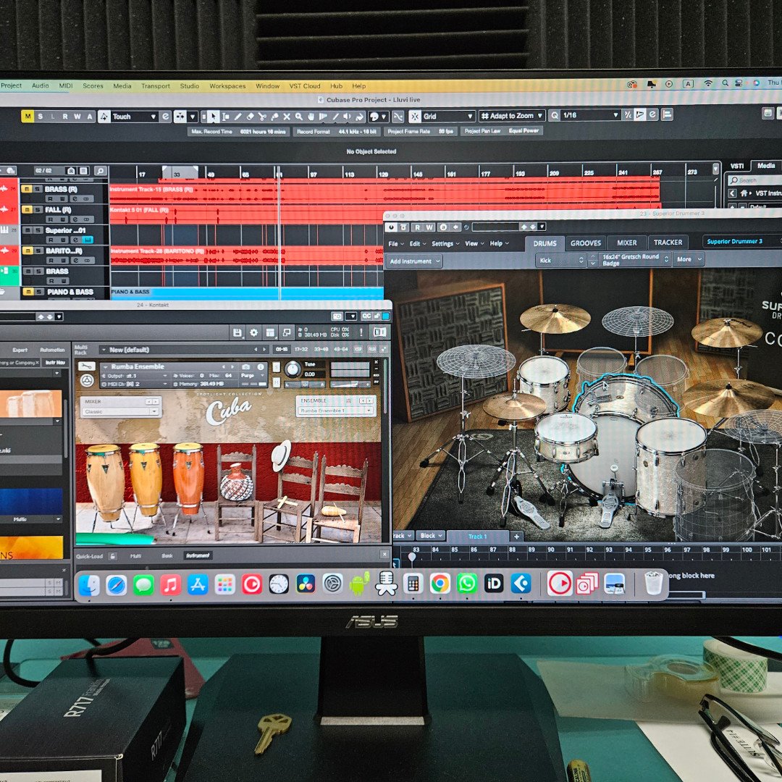Open Settings menu in Superior Drummer
The width and height of the screenshot is (782, 782).
point(445,244)
